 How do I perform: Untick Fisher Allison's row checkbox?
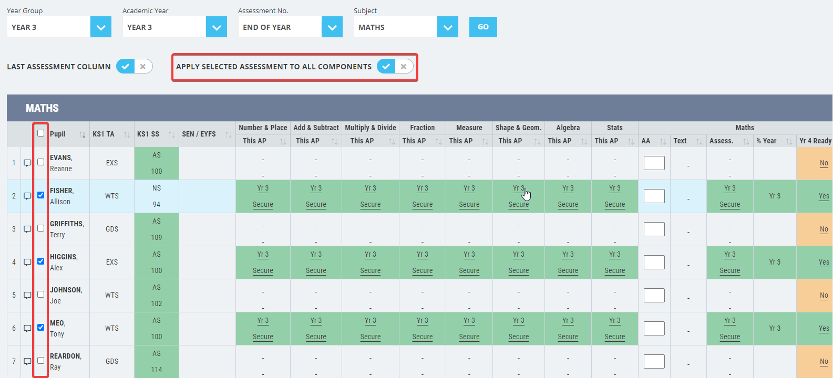point(40,195)
